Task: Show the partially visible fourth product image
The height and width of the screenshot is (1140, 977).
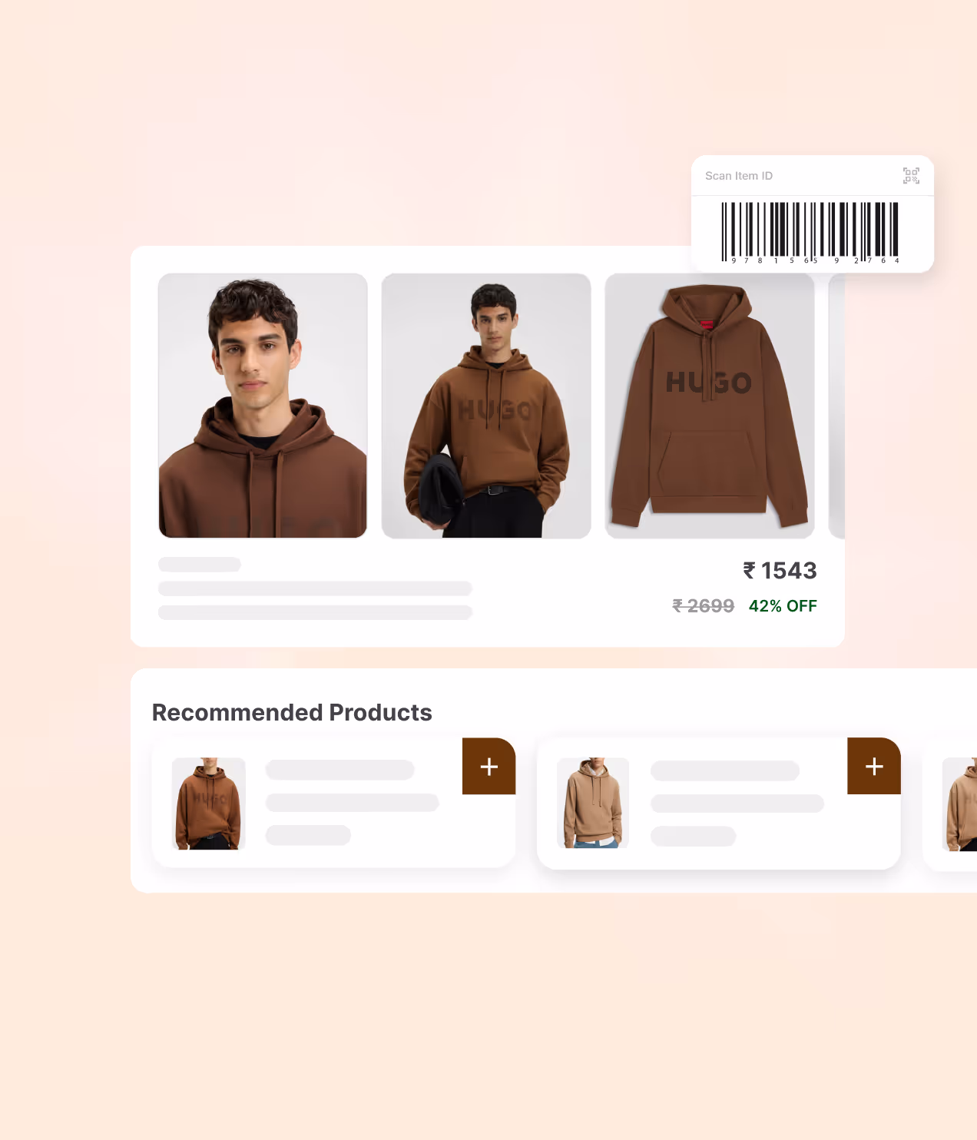Action: (x=836, y=406)
